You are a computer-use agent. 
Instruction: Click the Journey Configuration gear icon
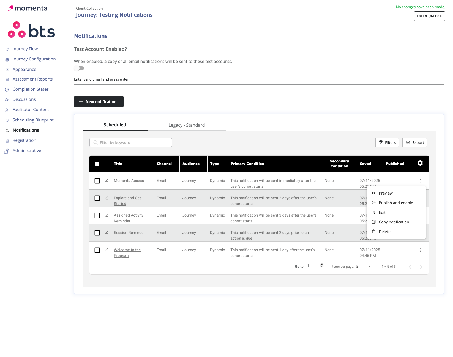point(7,59)
